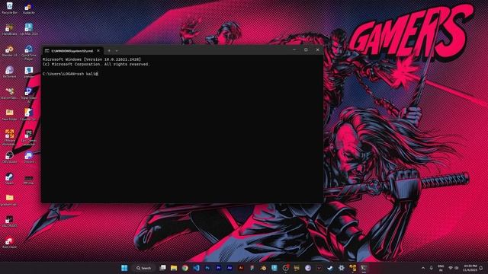
Task: Launch Google Chrome from the taskbar
Action: pyautogui.click(x=185, y=268)
